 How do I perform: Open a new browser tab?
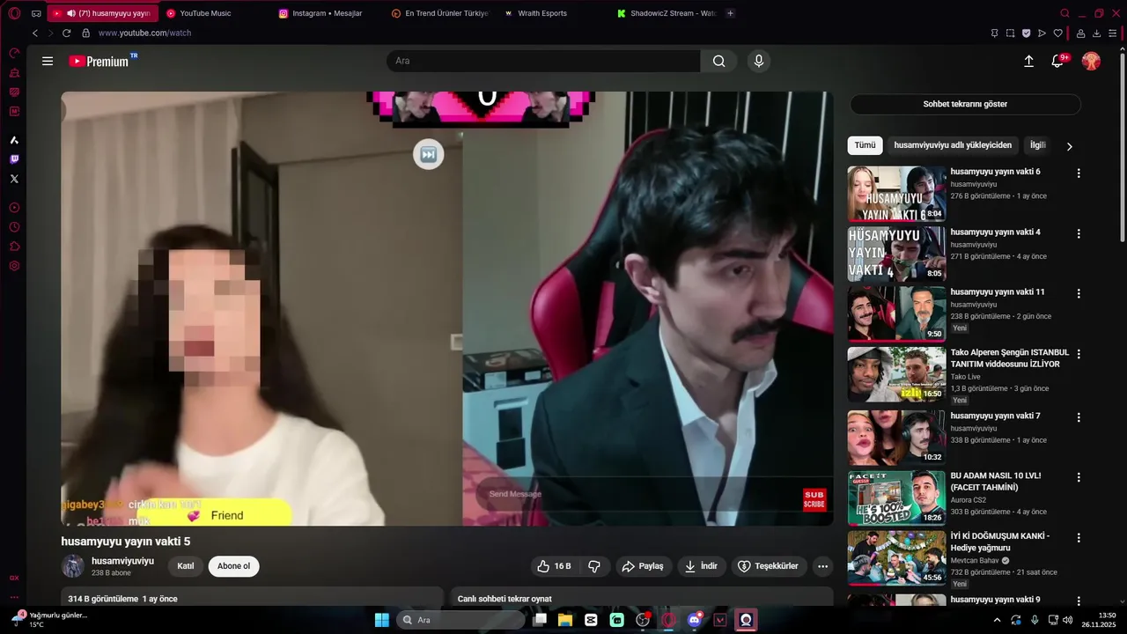pos(730,13)
